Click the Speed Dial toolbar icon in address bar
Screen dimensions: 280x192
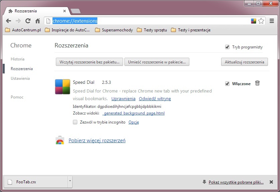click(254, 21)
